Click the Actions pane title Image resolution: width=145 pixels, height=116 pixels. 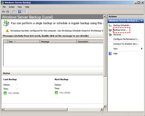click(113, 16)
